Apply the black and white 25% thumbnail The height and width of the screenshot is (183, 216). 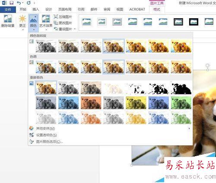[x=136, y=88]
